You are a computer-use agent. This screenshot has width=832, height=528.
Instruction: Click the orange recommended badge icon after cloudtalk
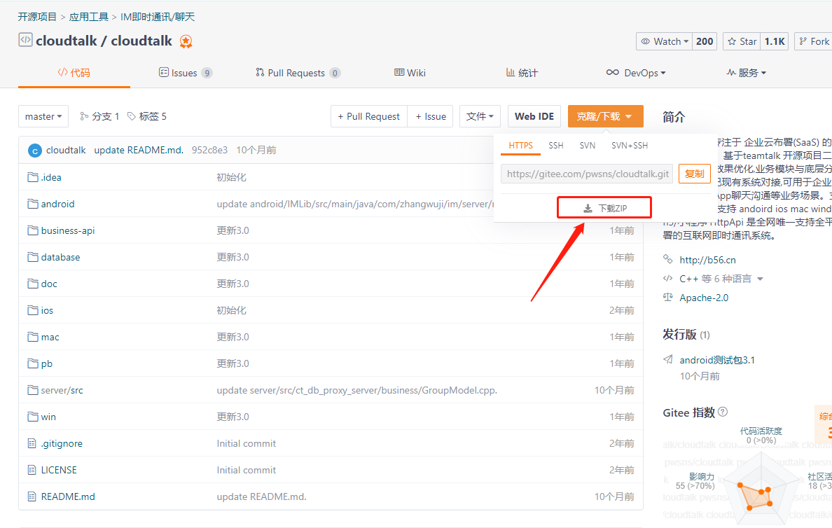point(186,41)
